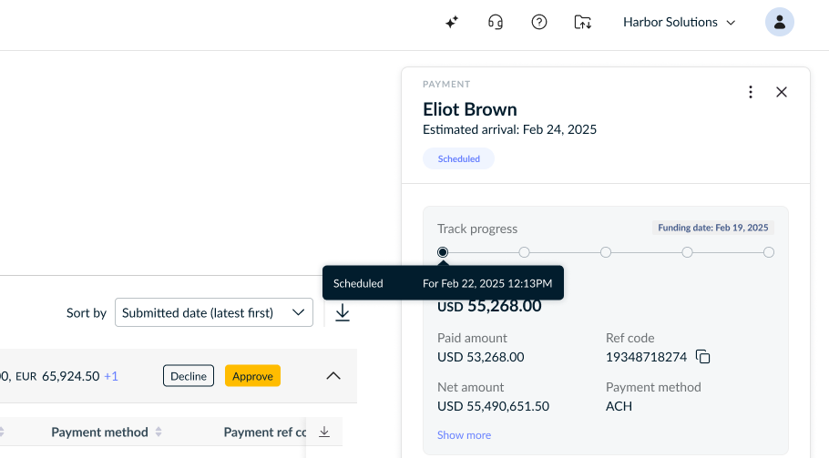Select the second Track progress step marker
829x458 pixels.
pos(524,252)
